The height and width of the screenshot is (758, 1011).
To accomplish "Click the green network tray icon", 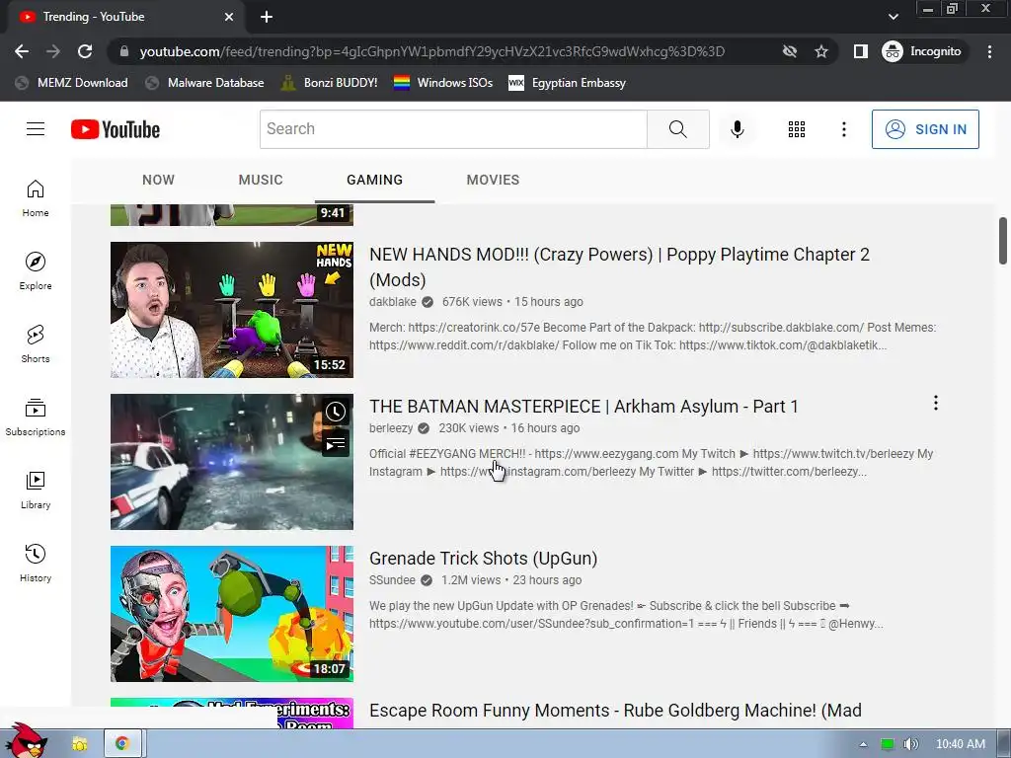I will point(888,744).
